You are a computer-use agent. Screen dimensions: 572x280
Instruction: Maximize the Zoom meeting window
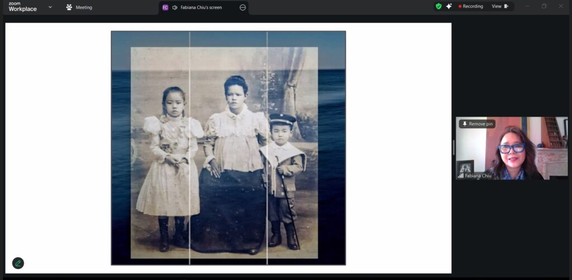pos(544,7)
